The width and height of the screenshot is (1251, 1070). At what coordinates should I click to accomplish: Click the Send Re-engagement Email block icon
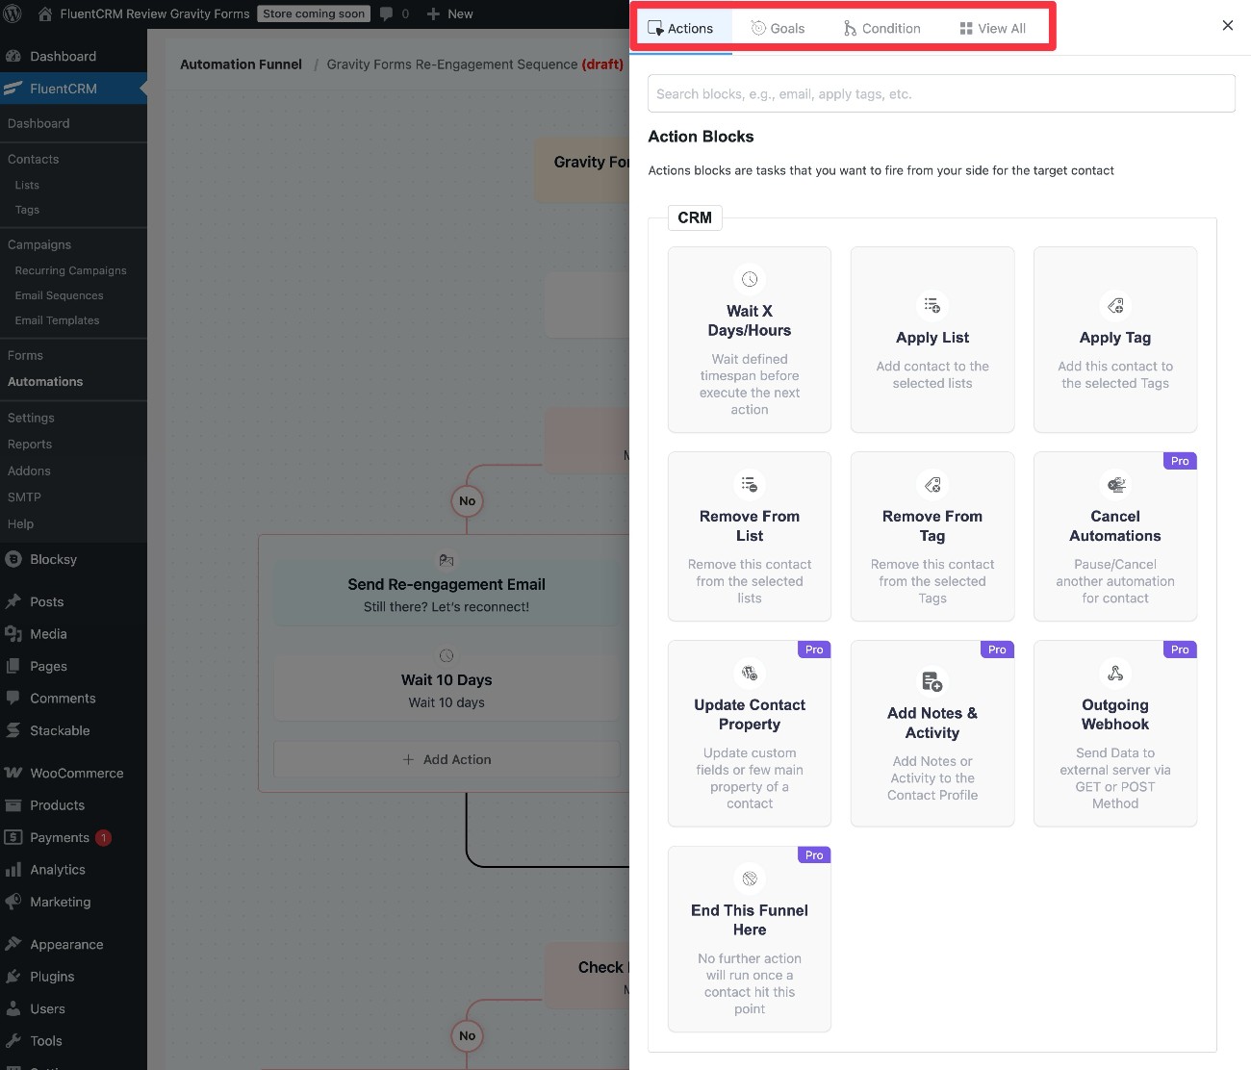pyautogui.click(x=447, y=560)
